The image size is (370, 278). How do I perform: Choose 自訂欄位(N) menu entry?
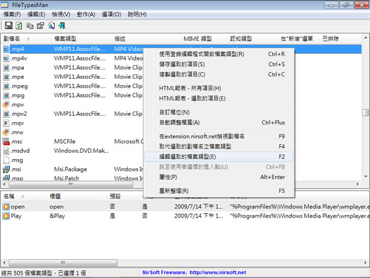pyautogui.click(x=219, y=112)
